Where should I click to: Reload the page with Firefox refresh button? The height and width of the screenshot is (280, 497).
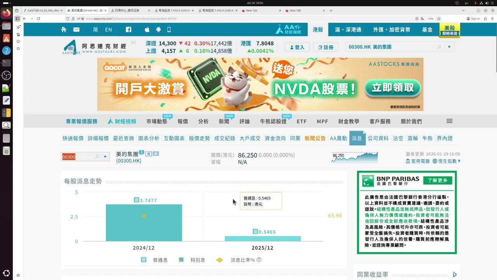(38, 19)
